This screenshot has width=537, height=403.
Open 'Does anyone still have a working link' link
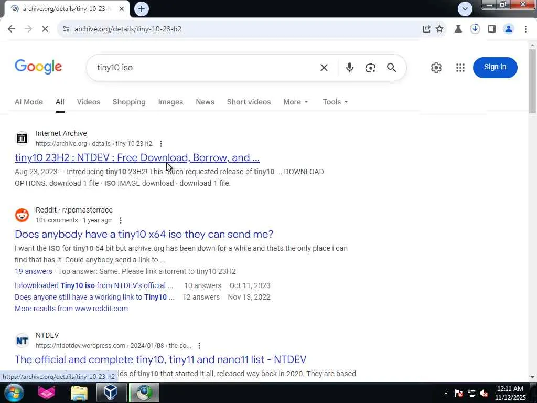(94, 297)
